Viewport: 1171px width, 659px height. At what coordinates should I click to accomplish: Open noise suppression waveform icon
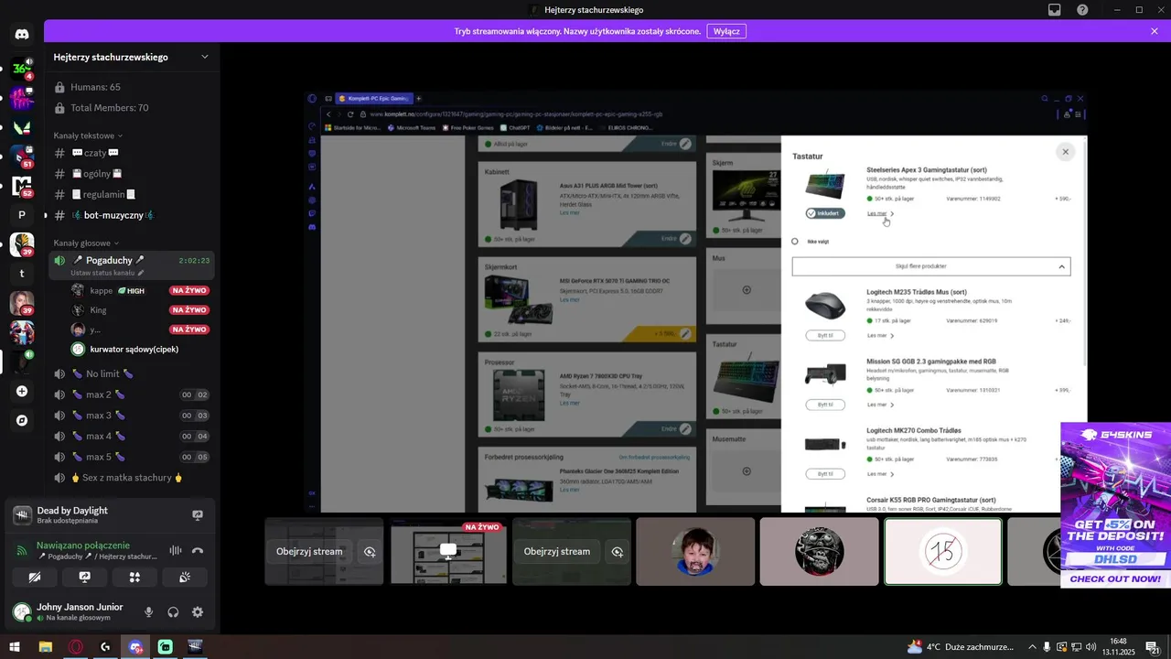pos(175,550)
